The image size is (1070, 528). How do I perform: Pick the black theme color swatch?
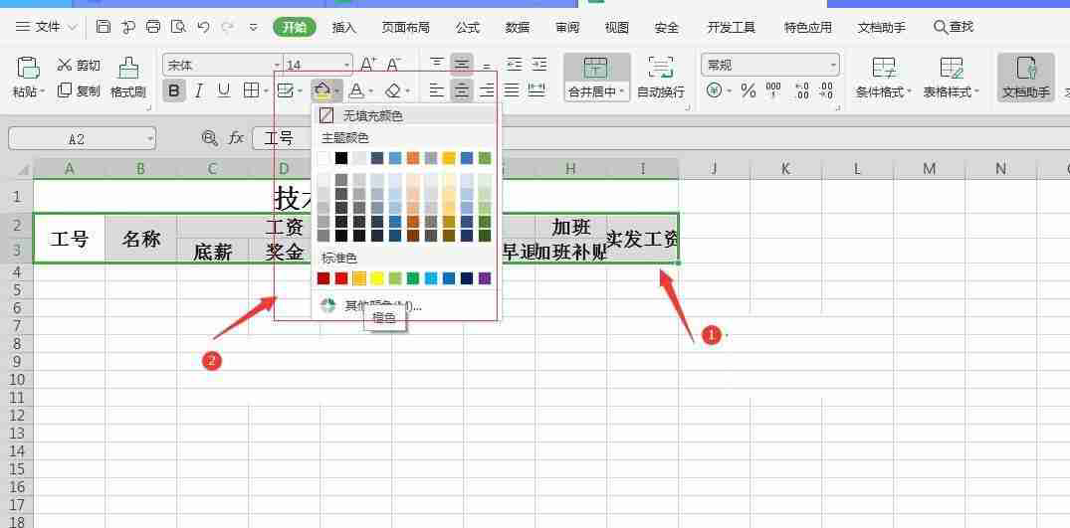click(341, 158)
